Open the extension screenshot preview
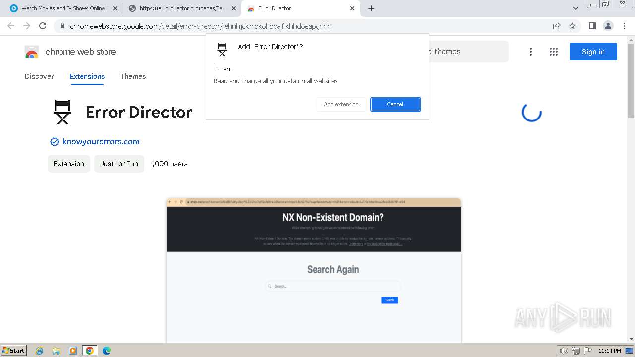Screen dimensions: 635x357 click(x=314, y=270)
